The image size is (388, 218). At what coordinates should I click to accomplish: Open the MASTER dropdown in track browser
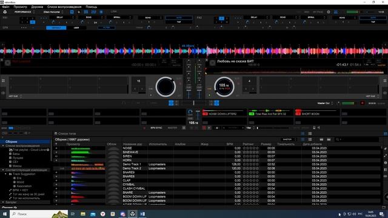289,140
